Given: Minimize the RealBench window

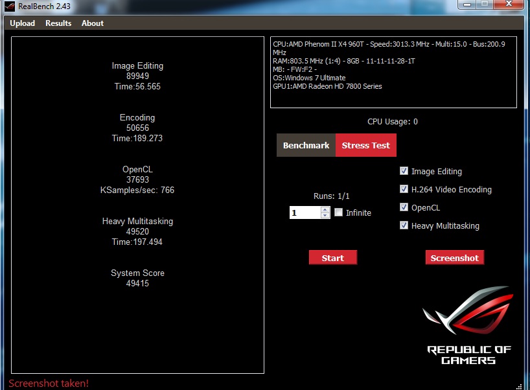Looking at the screenshot, I should [x=467, y=5].
